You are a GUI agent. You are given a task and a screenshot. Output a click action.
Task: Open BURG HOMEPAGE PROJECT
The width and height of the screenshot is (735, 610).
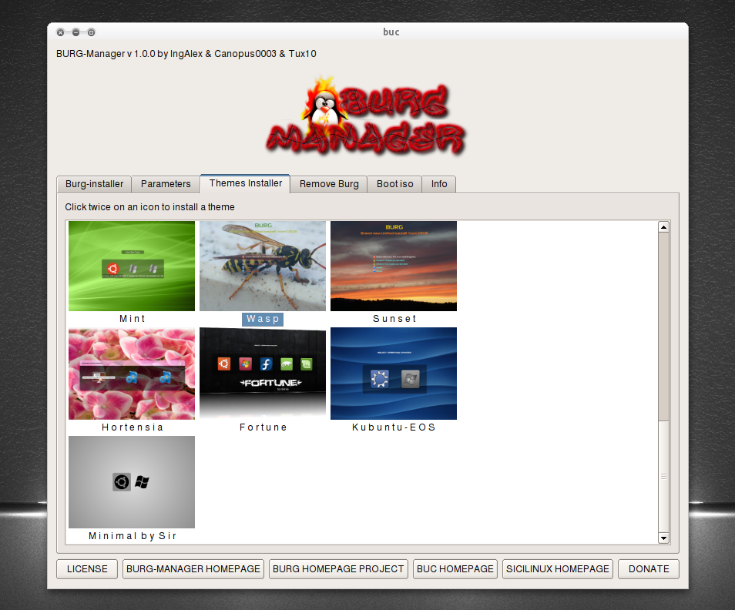click(x=338, y=568)
